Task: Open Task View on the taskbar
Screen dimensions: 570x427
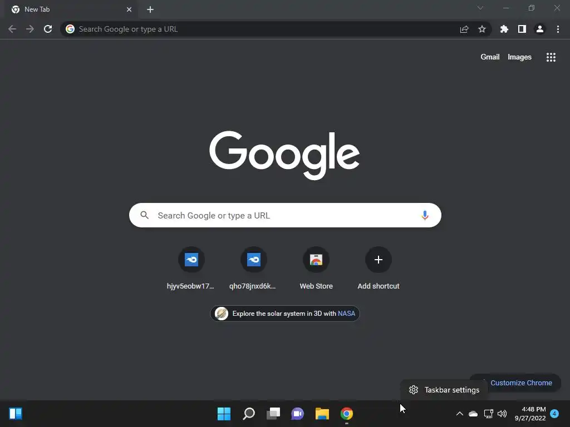Action: [x=273, y=414]
